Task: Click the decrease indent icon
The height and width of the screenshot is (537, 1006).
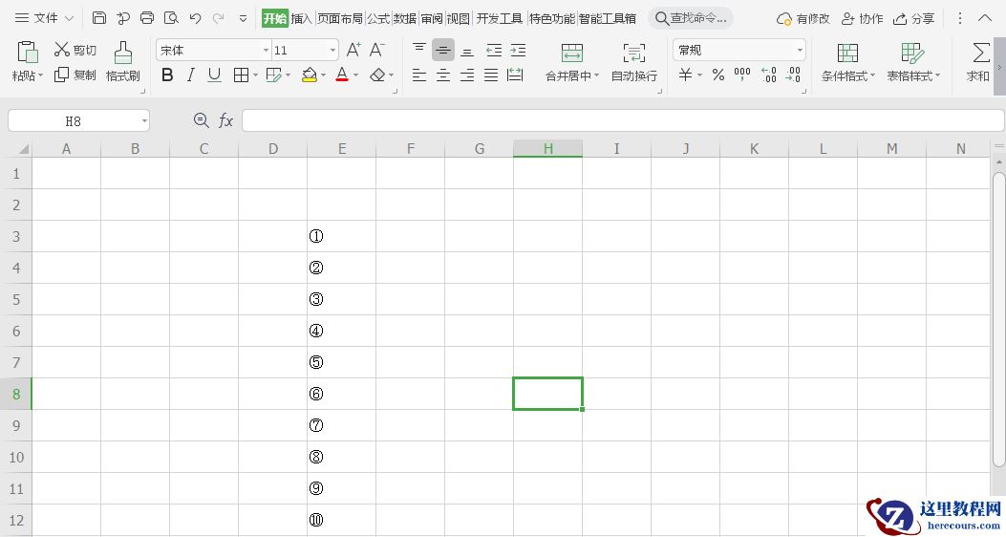Action: click(493, 50)
